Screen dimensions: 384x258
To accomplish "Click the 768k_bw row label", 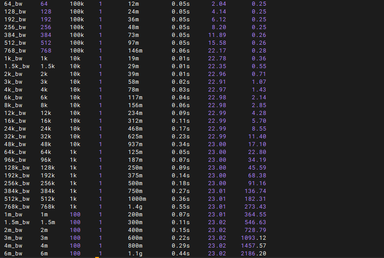I will tap(17, 207).
